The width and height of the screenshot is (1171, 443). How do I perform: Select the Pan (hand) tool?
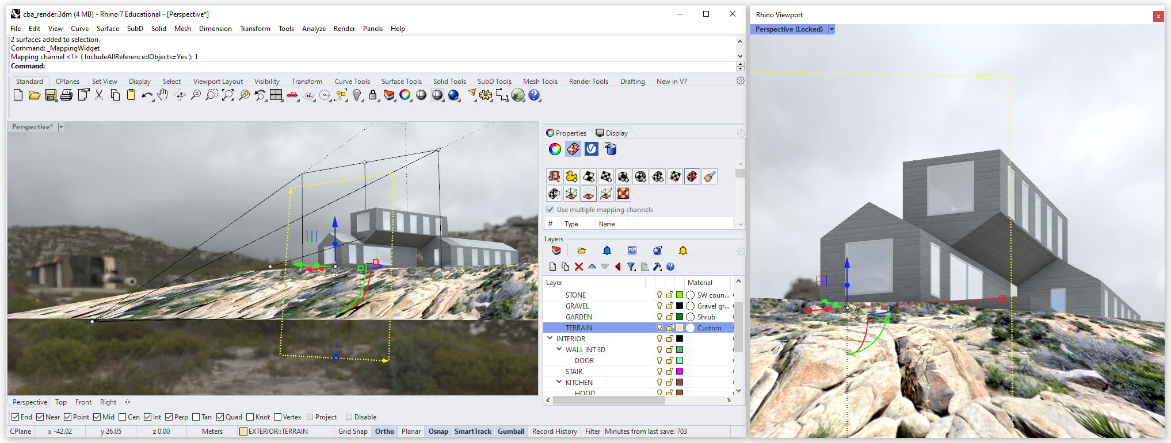163,95
